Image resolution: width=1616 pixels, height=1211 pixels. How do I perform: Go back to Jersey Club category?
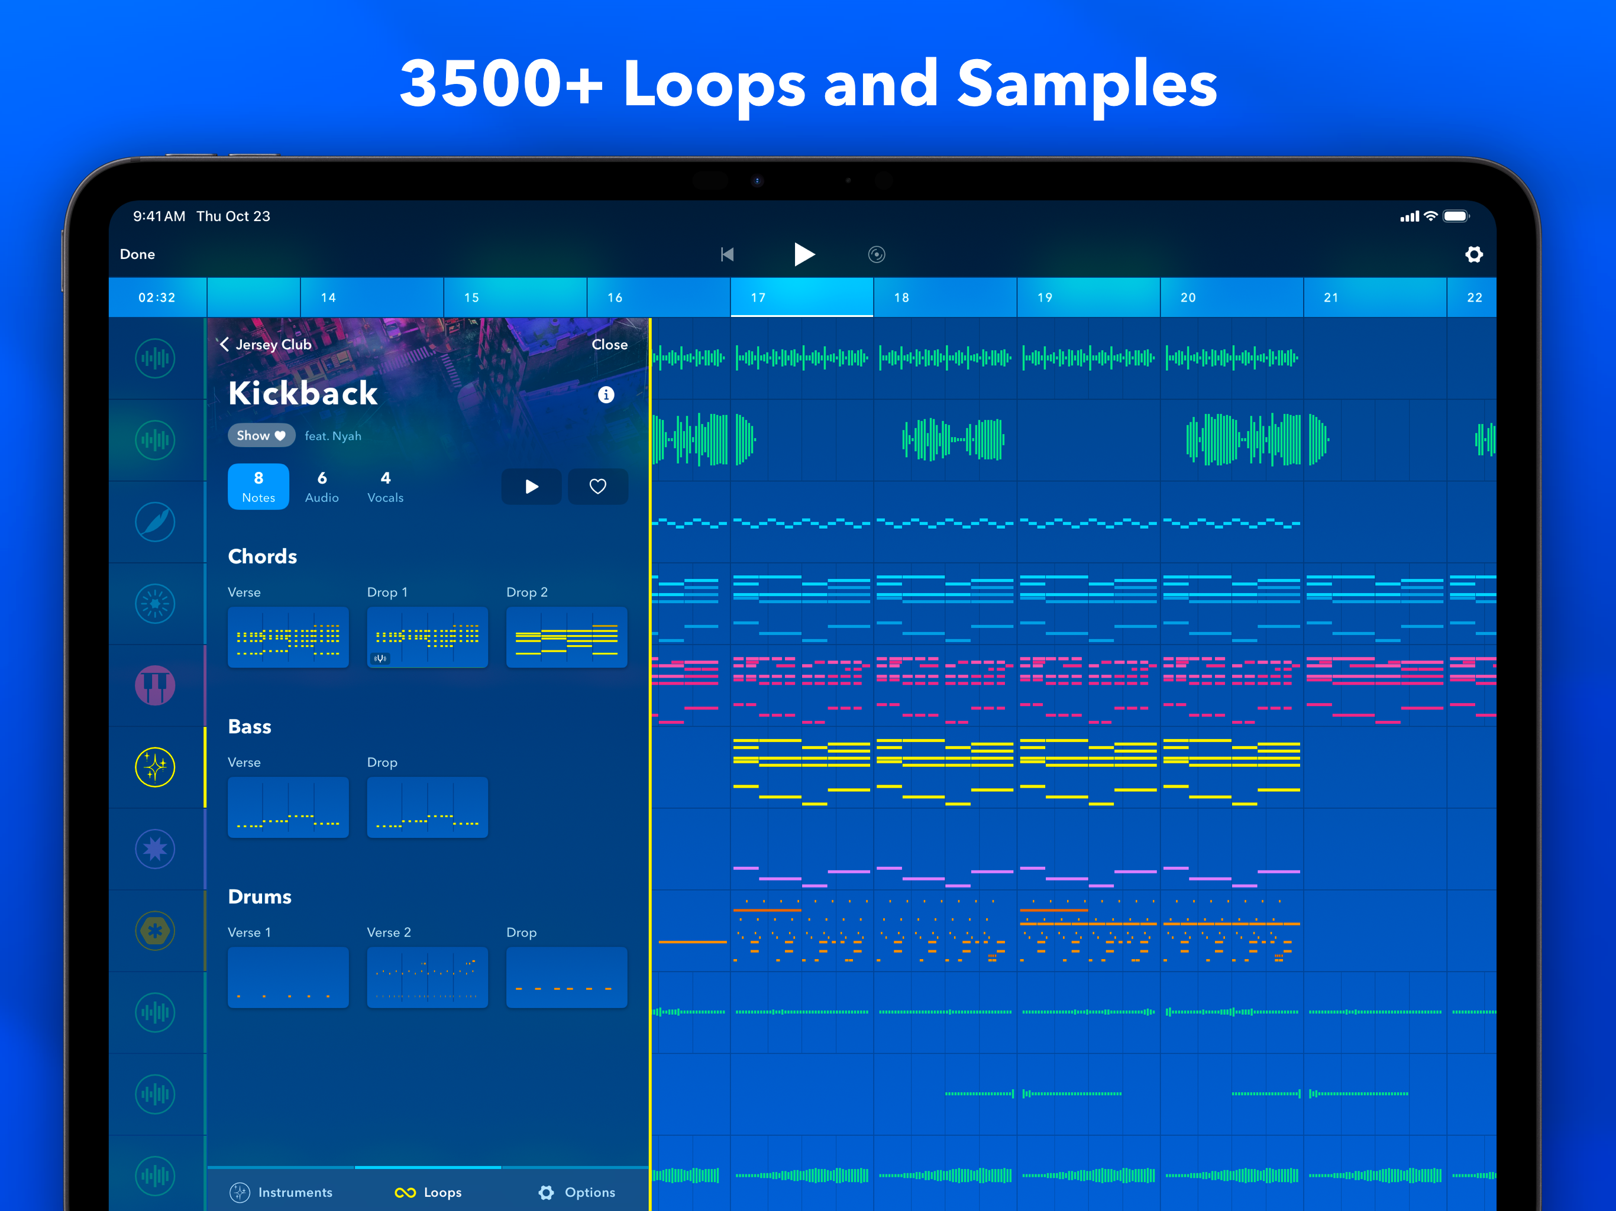click(264, 344)
